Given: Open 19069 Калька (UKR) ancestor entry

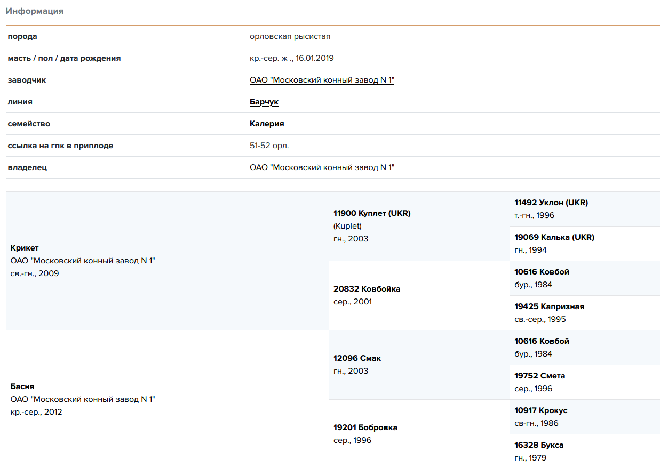Looking at the screenshot, I should point(554,237).
